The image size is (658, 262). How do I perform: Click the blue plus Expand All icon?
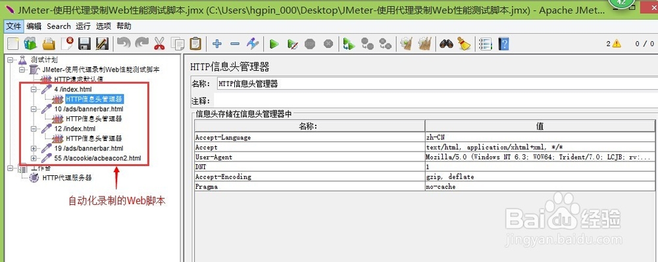[x=217, y=43]
